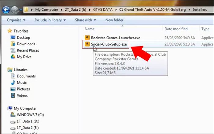Sort by the Name column header
Image resolution: width=214 pixels, height=134 pixels.
(x=90, y=29)
